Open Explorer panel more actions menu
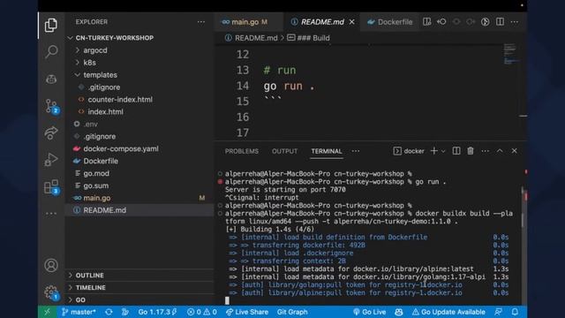565x318 pixels. pyautogui.click(x=201, y=22)
